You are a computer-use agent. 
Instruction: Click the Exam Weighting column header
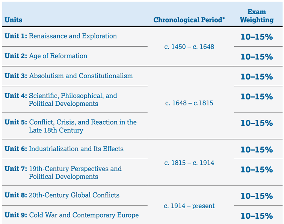[x=257, y=16]
